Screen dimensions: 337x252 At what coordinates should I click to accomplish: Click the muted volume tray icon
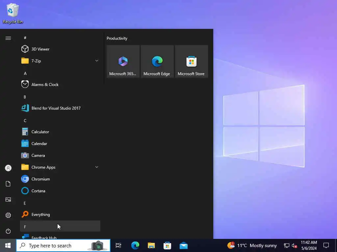coord(295,245)
